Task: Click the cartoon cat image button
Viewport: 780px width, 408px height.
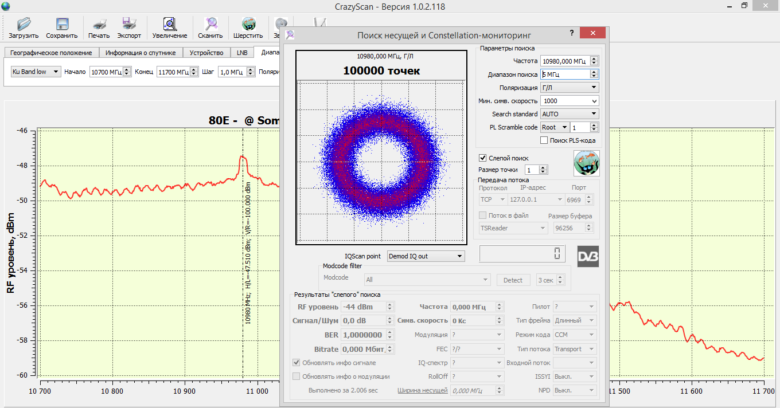Action: pyautogui.click(x=587, y=163)
